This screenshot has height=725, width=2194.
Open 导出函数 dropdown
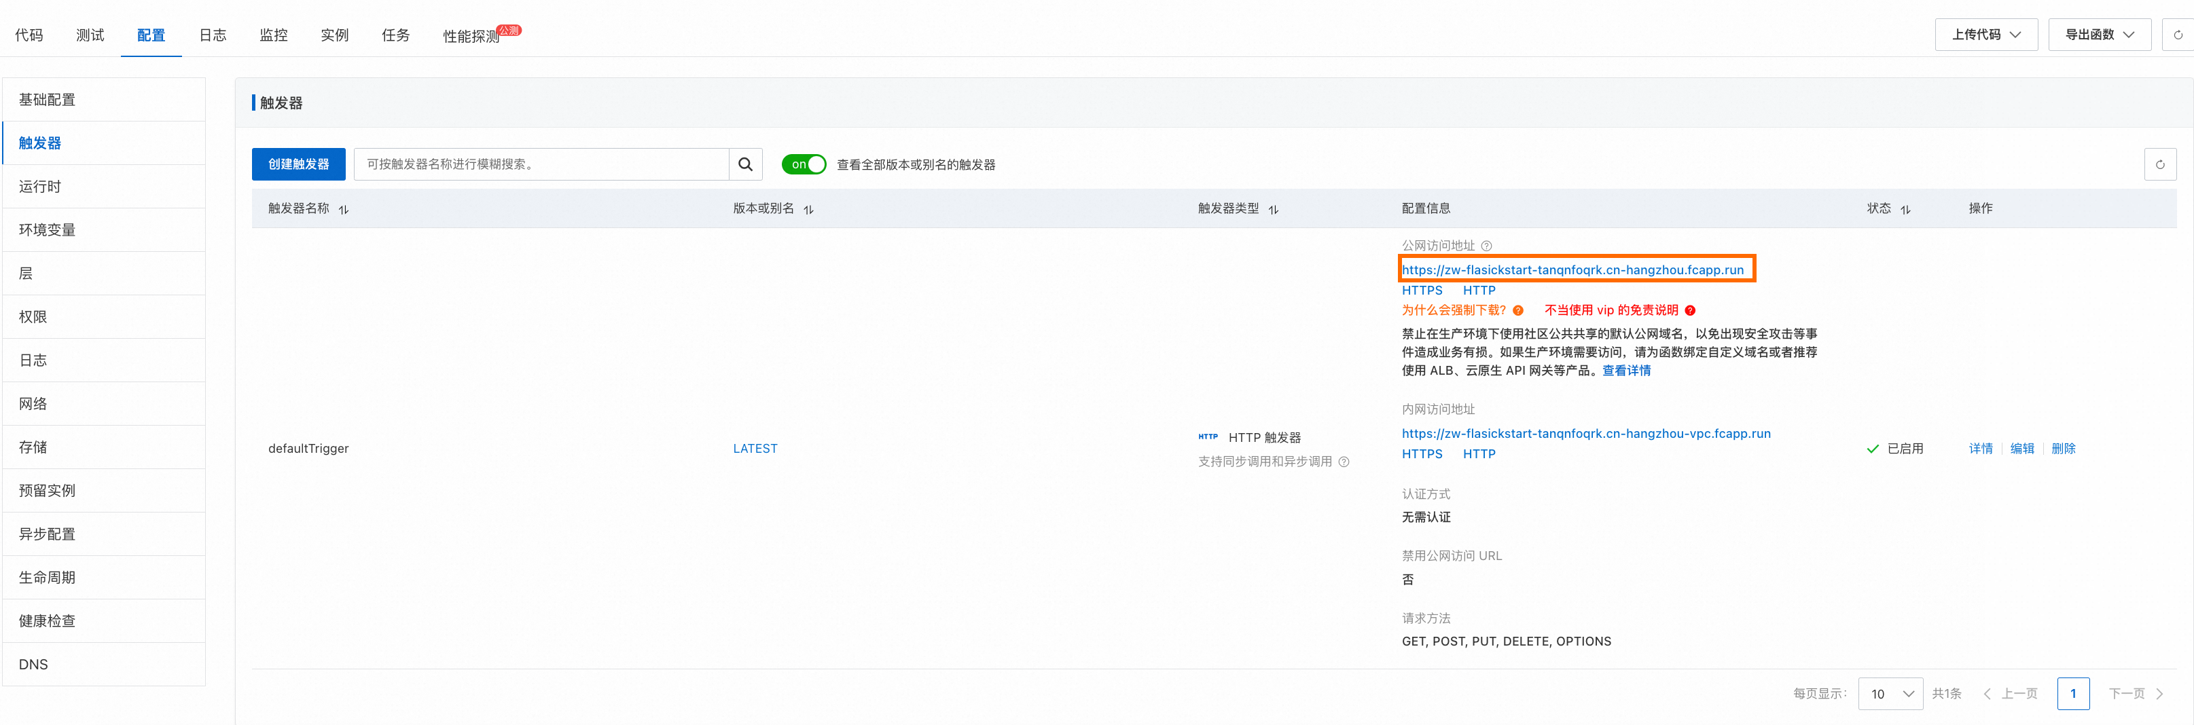pos(2100,35)
